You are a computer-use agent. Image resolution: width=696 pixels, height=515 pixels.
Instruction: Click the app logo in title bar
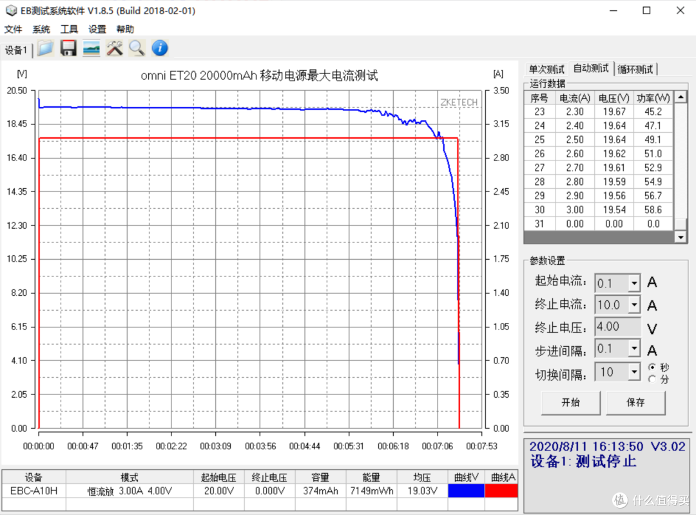point(11,10)
